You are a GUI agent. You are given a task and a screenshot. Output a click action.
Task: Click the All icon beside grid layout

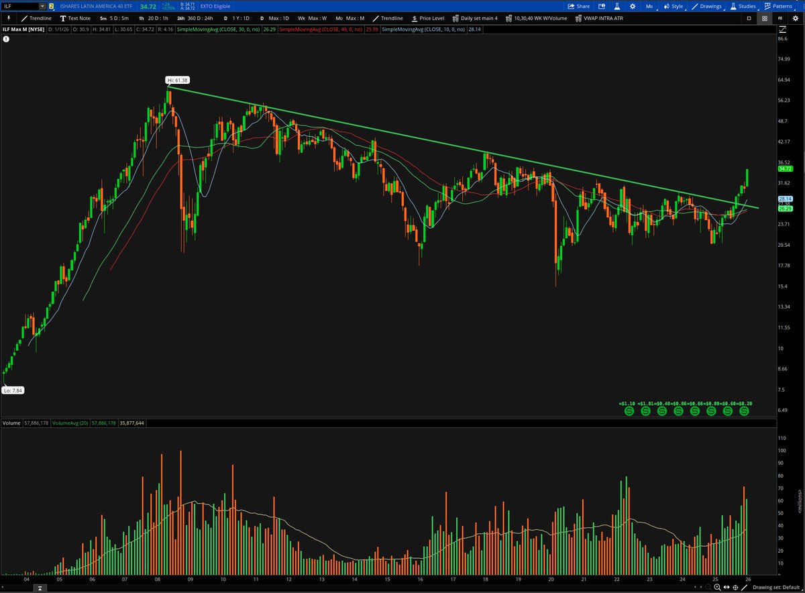pos(780,18)
